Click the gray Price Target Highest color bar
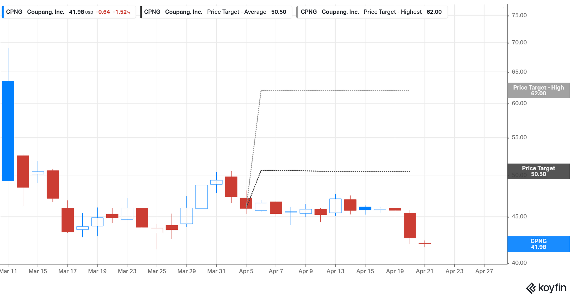Viewport: 570px width, 298px height. [x=297, y=12]
